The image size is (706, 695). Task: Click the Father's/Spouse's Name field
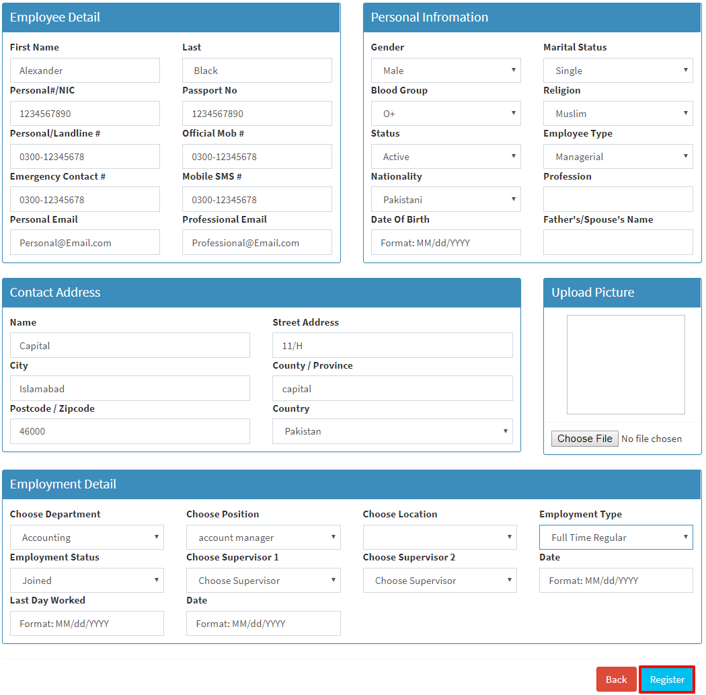(x=618, y=242)
